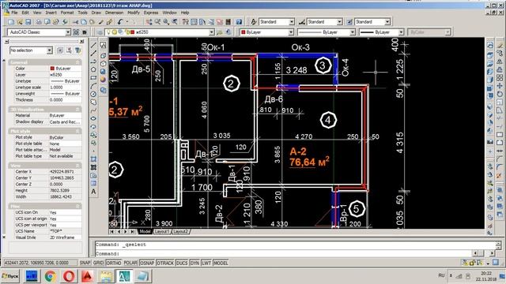506x284 pixels.
Task: Select the Move modify tool
Action: 500,86
